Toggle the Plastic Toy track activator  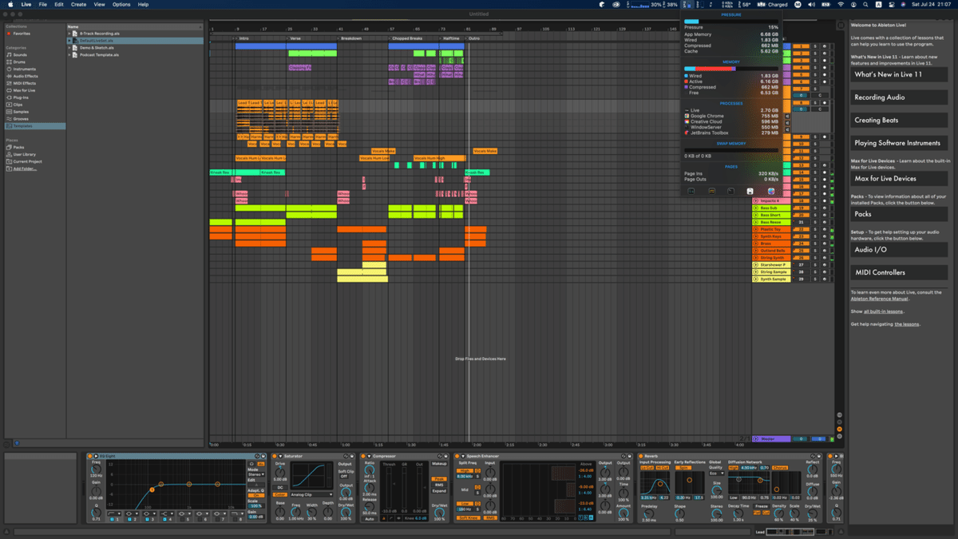coord(801,229)
